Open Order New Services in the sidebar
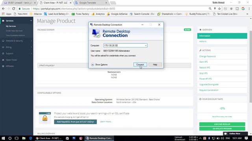This screenshot has width=252, height=141. (14, 31)
